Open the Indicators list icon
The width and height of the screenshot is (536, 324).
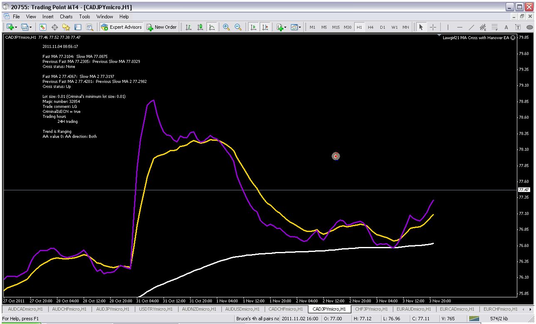280,27
